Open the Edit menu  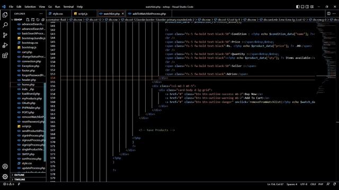19,7
